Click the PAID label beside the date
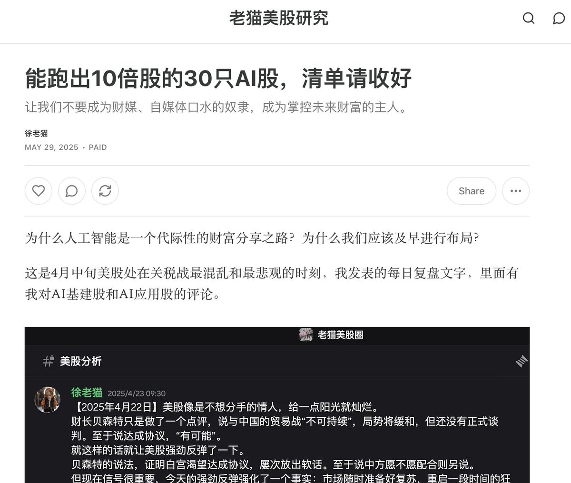The width and height of the screenshot is (571, 483). click(x=98, y=148)
